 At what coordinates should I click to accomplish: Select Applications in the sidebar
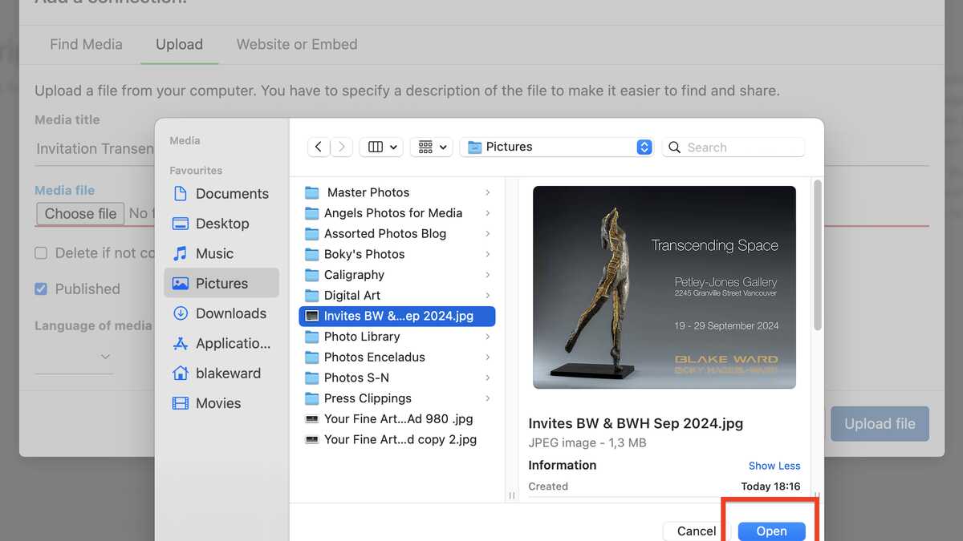coord(221,343)
